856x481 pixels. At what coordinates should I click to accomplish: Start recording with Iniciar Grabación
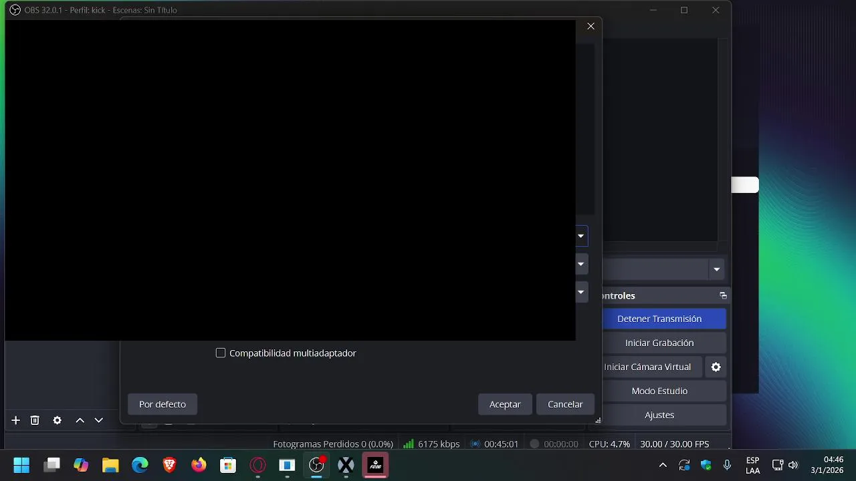tap(659, 343)
